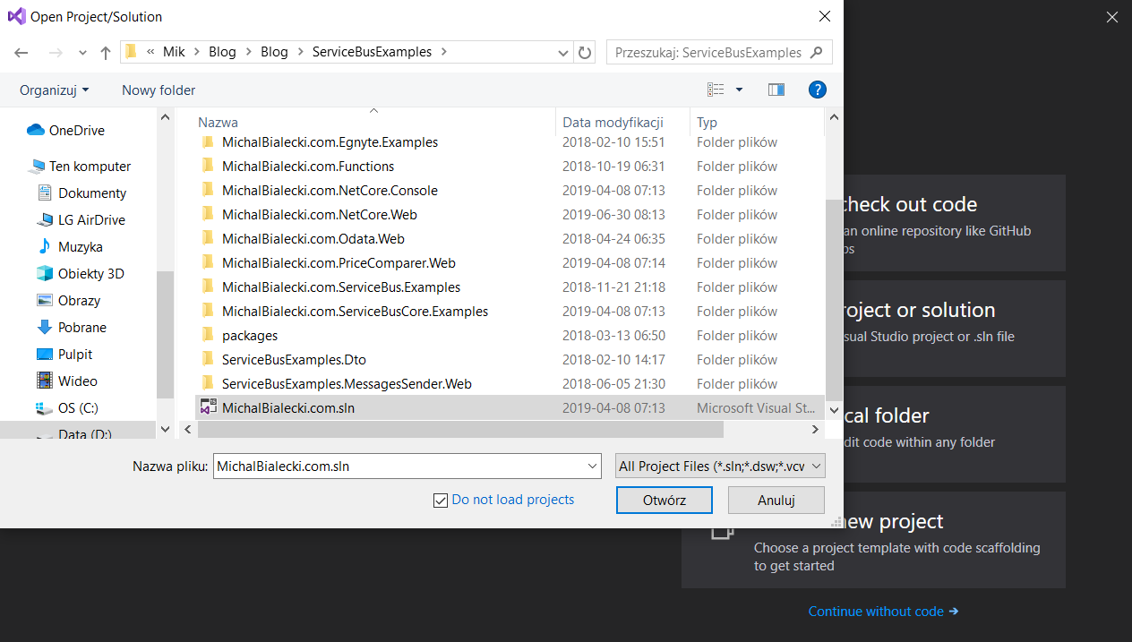The width and height of the screenshot is (1132, 642).
Task: Navigate up to the parent folder
Action: pos(105,52)
